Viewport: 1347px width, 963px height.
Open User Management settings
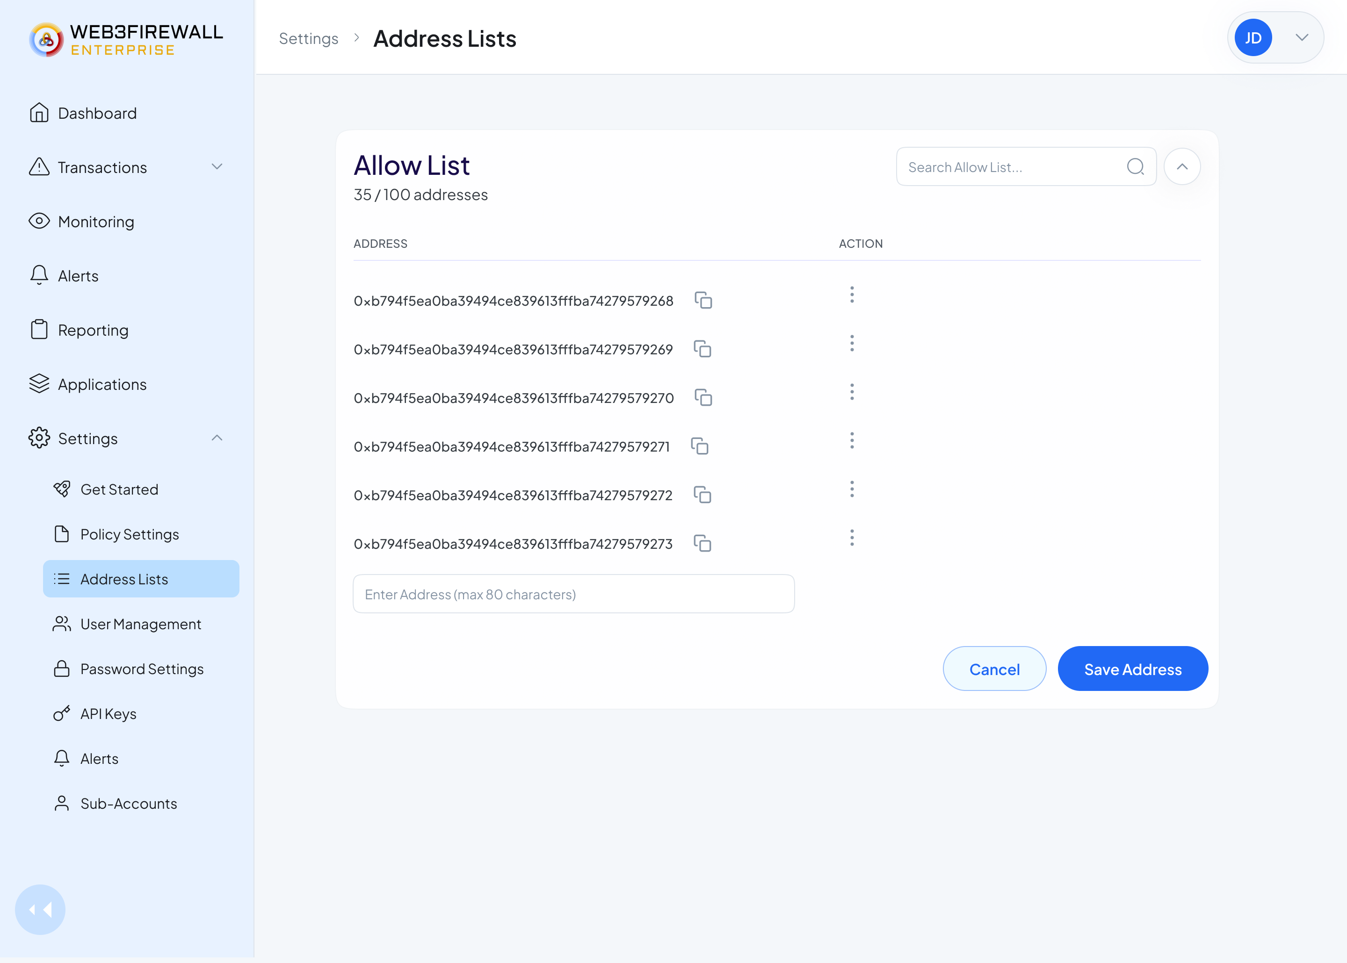point(141,625)
